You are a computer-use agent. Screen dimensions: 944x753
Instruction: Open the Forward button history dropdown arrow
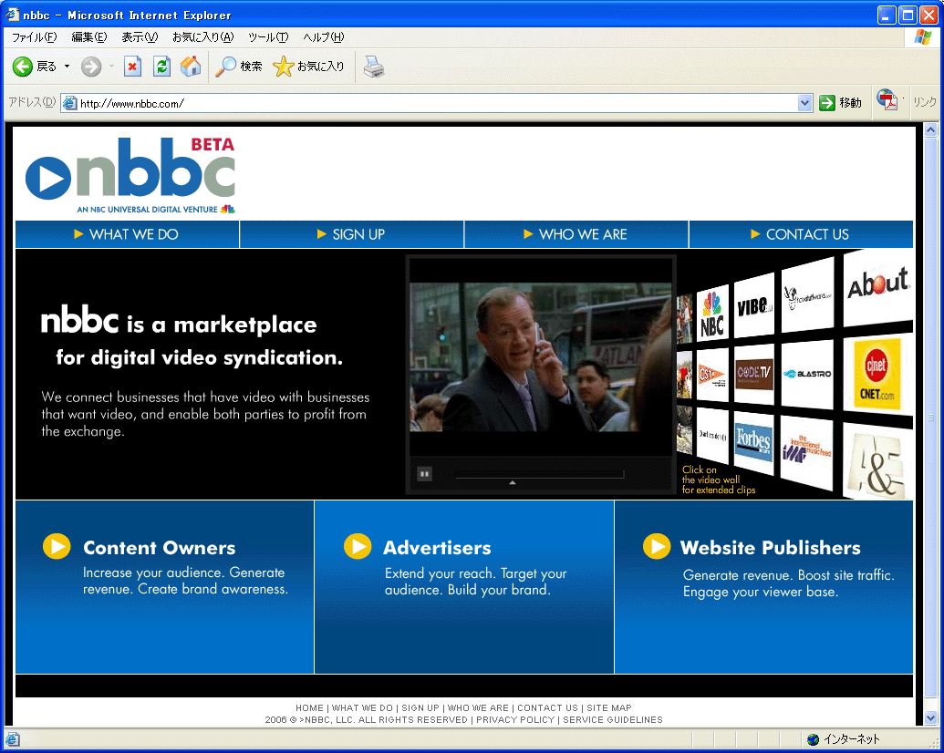tap(111, 67)
